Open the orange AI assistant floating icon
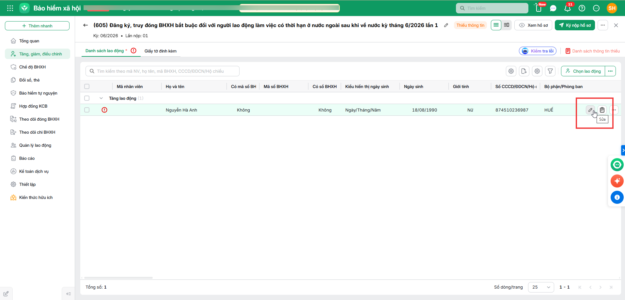 (x=617, y=181)
